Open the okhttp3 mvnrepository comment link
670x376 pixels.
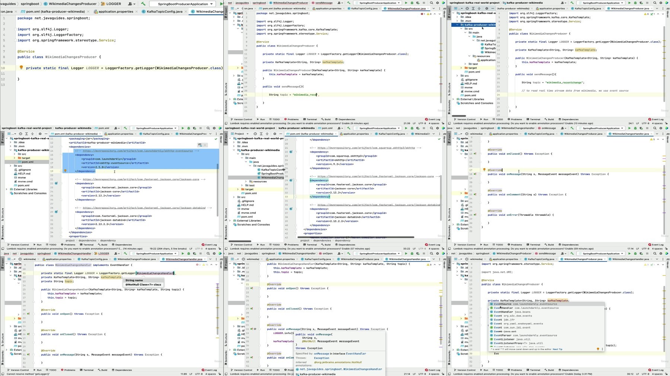coord(366,148)
